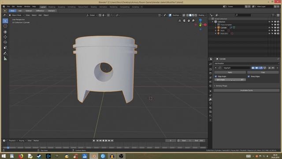Screen dimensions: 282x159
Task: Move Edgesplit modifier up with arrow icon
Action: tap(269, 68)
